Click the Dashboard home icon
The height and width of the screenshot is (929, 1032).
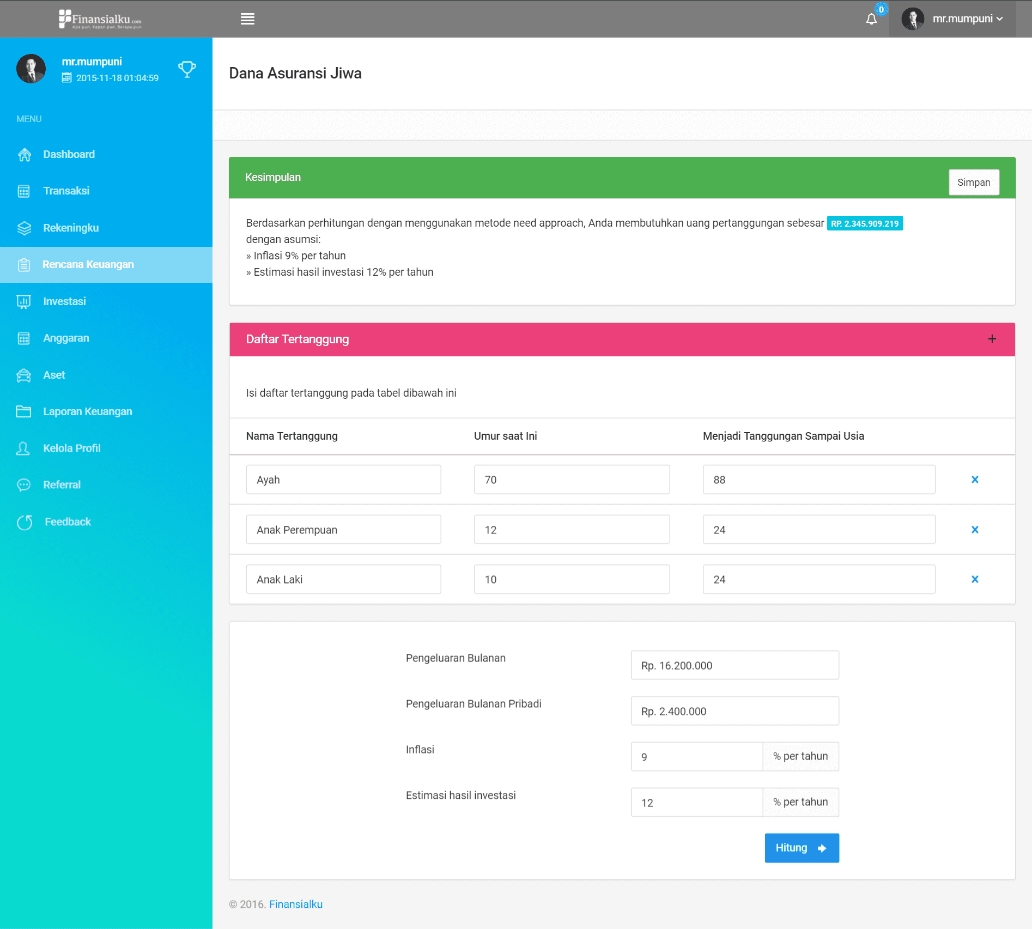point(24,155)
